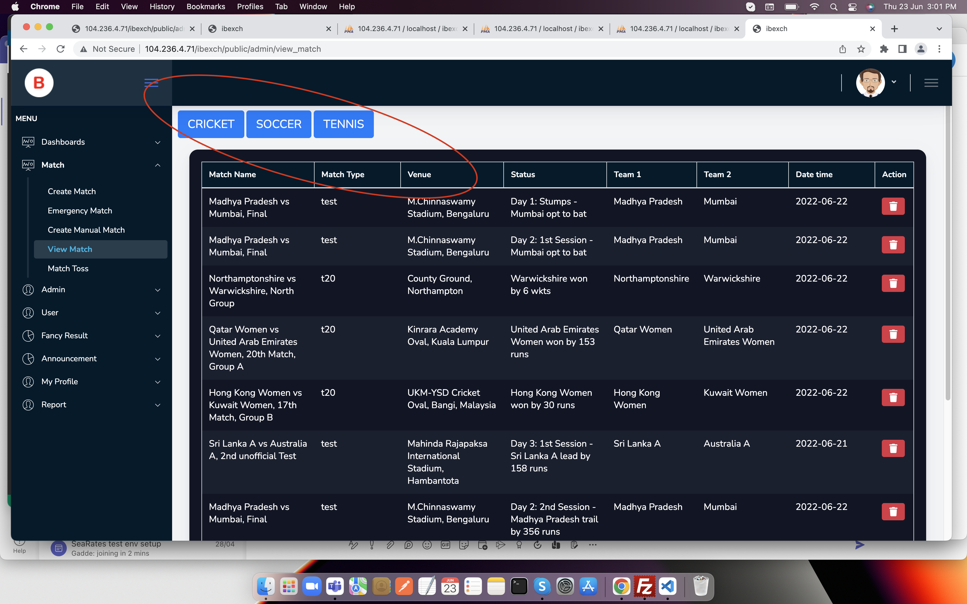Reload the current page
967x604 pixels.
click(x=61, y=49)
